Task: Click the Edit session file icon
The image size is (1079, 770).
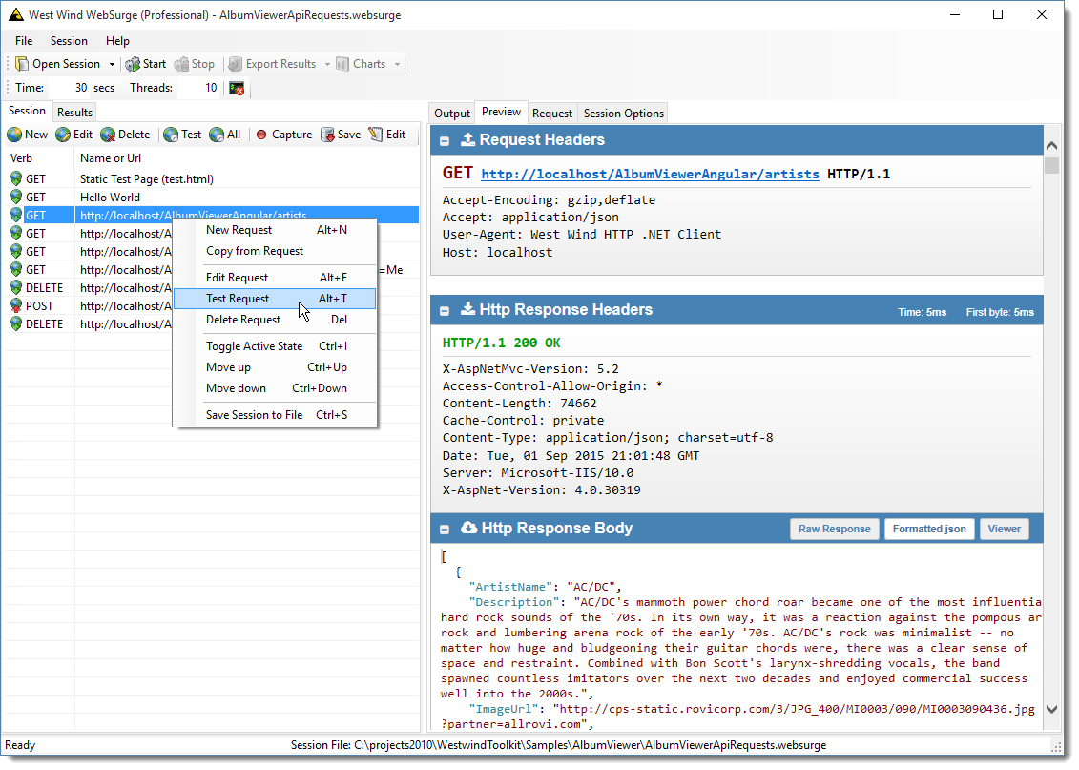Action: click(x=376, y=135)
